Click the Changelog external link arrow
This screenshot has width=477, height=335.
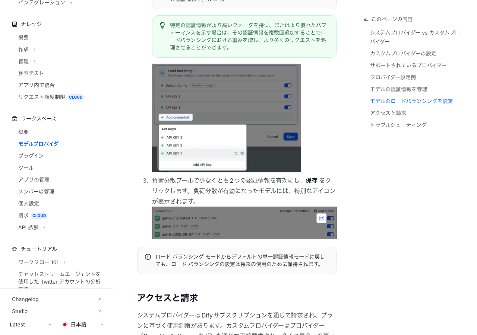pos(99,299)
